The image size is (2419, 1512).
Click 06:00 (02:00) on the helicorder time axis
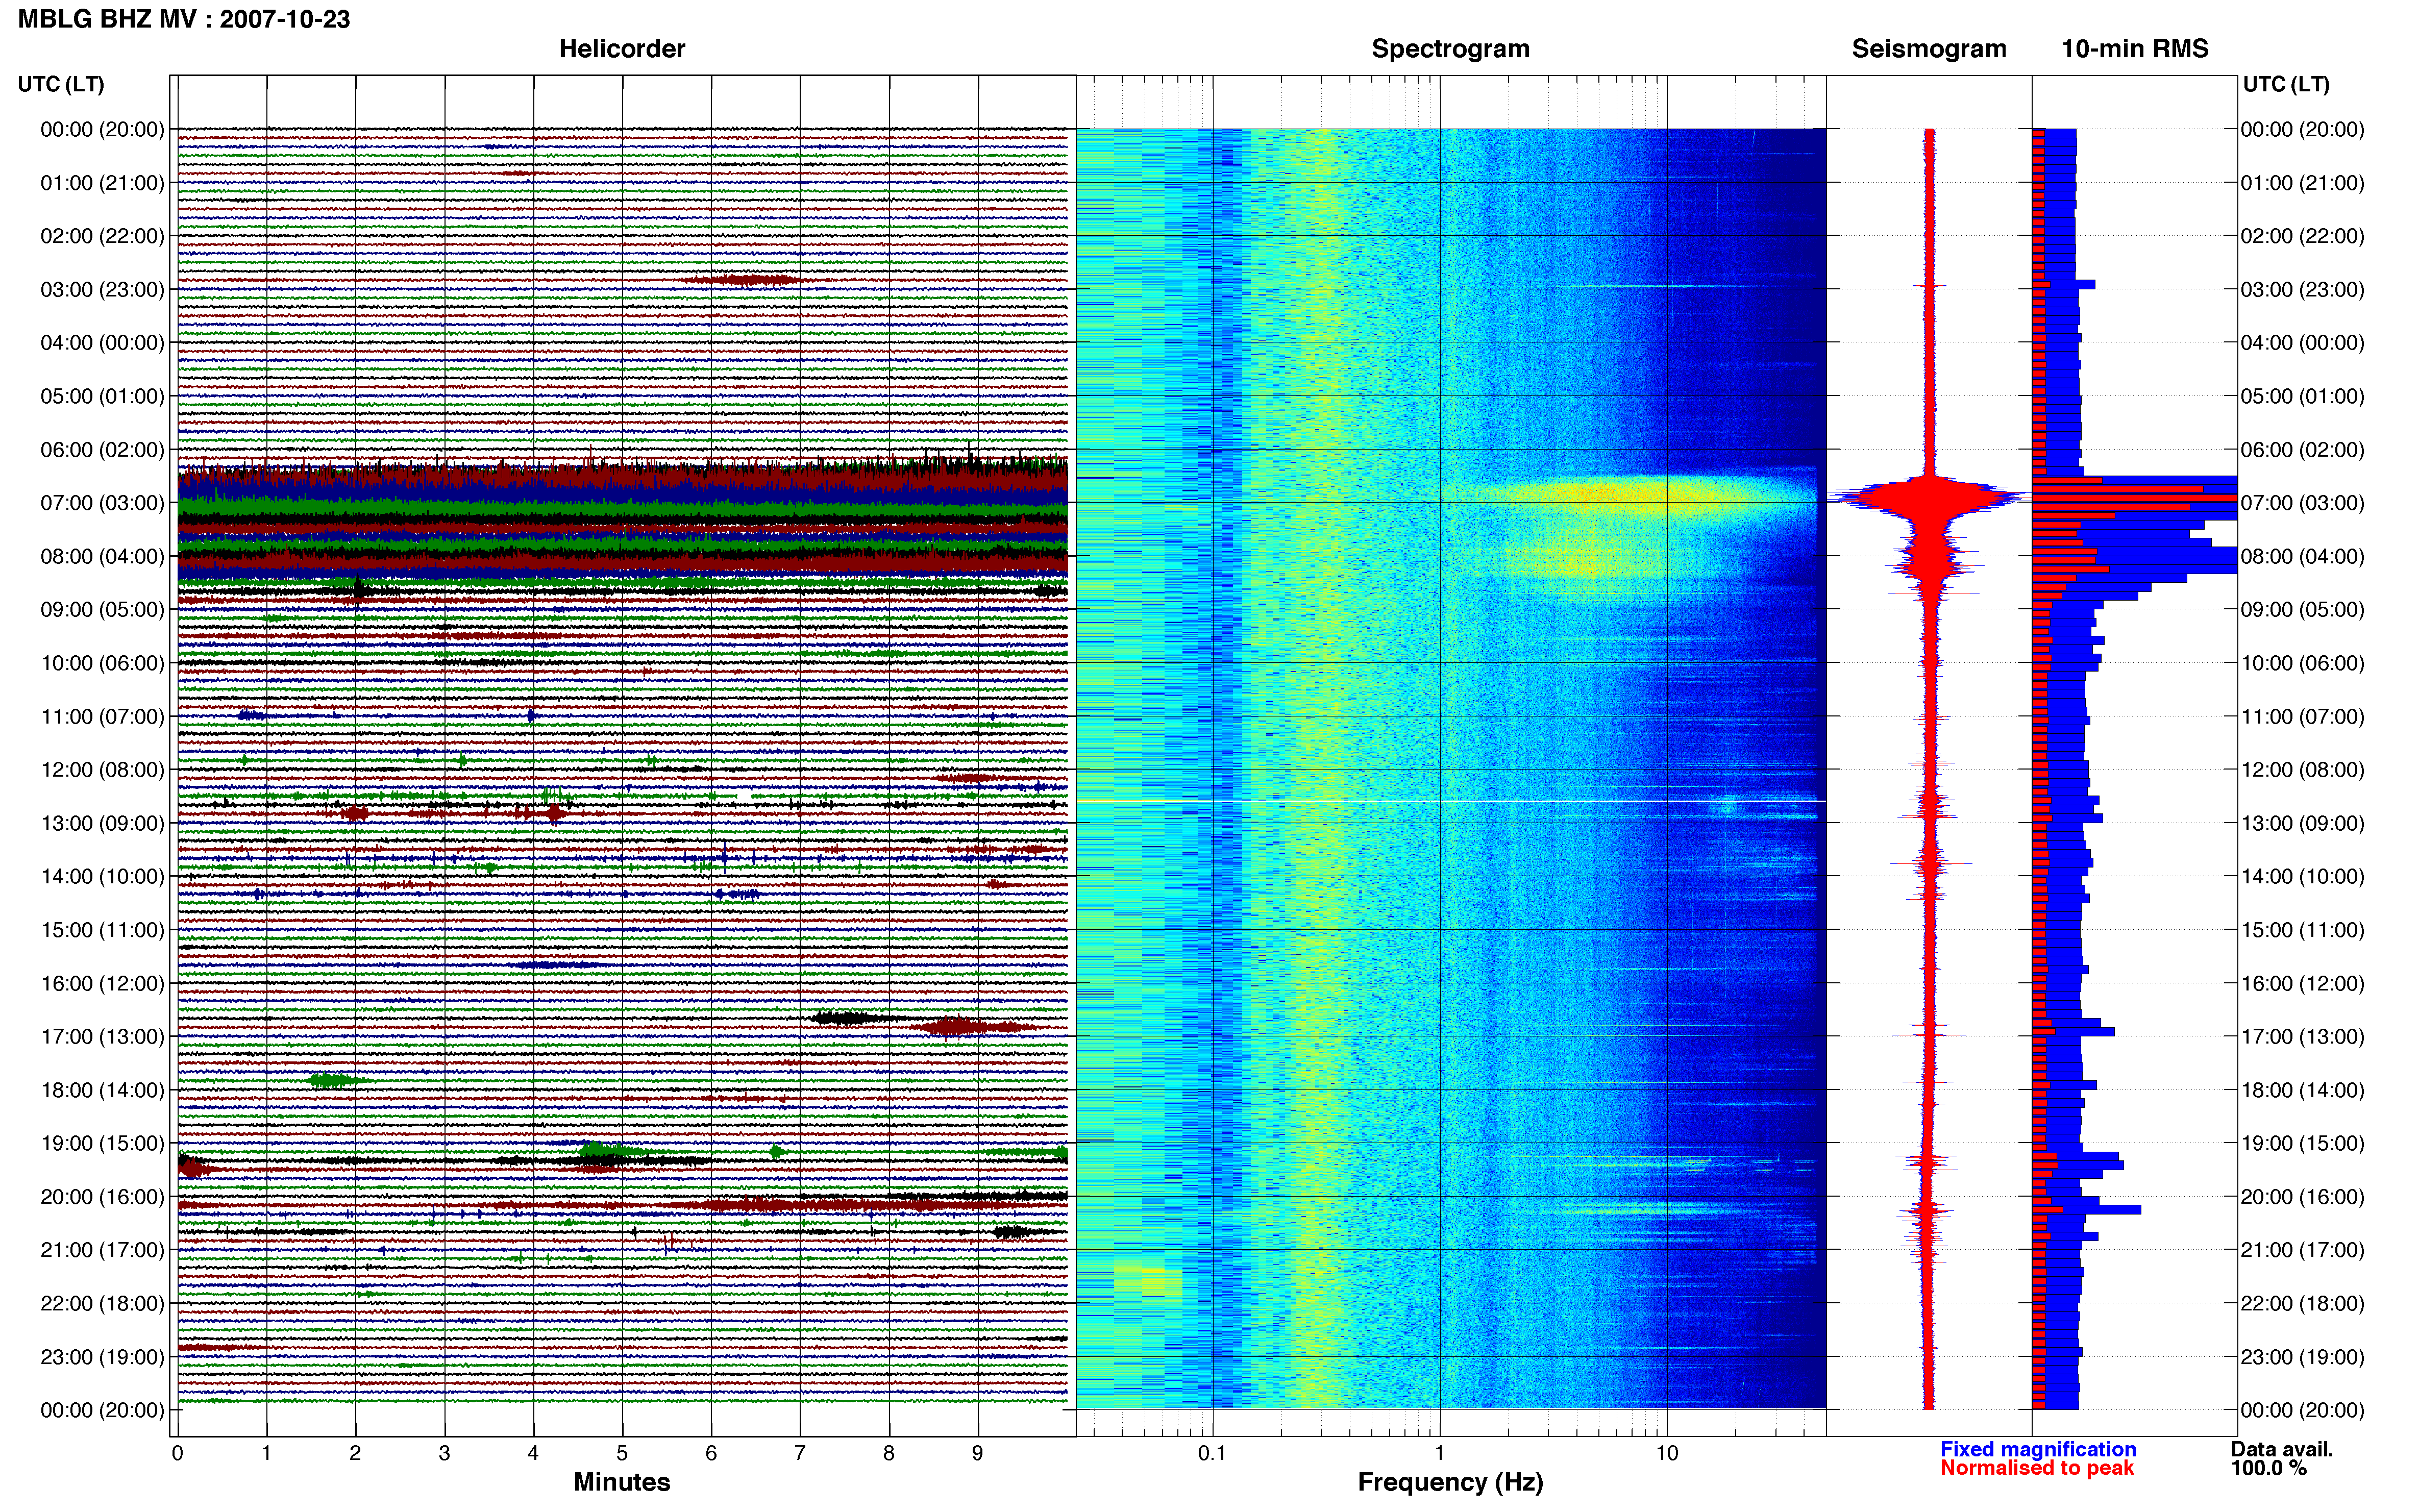[102, 450]
